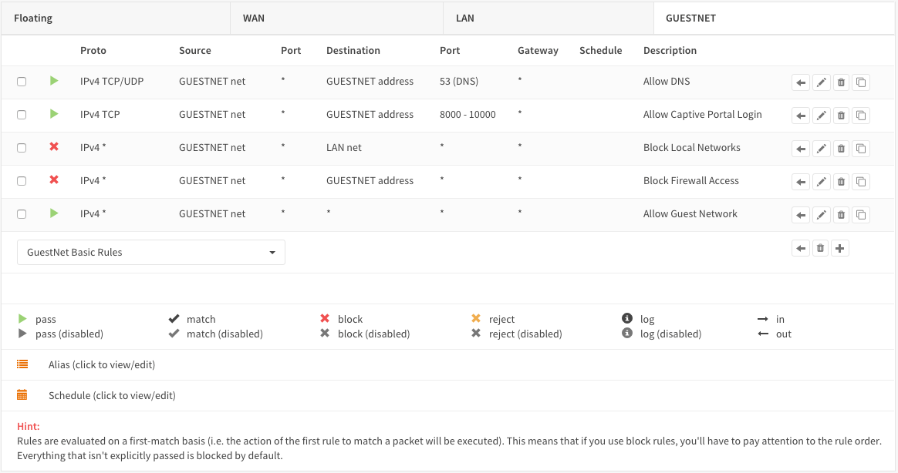Toggle the red block icon of Block Local Networks

pyautogui.click(x=54, y=146)
